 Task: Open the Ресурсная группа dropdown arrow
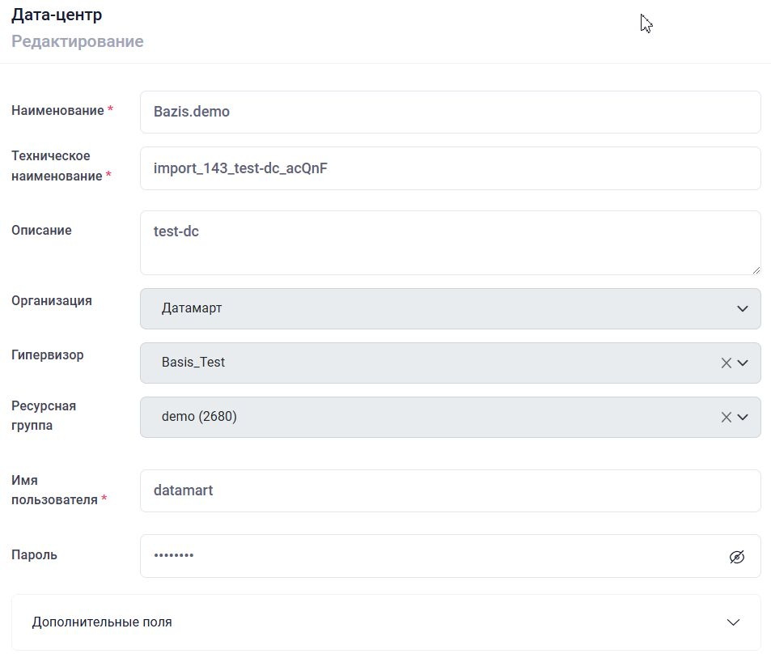tap(743, 418)
